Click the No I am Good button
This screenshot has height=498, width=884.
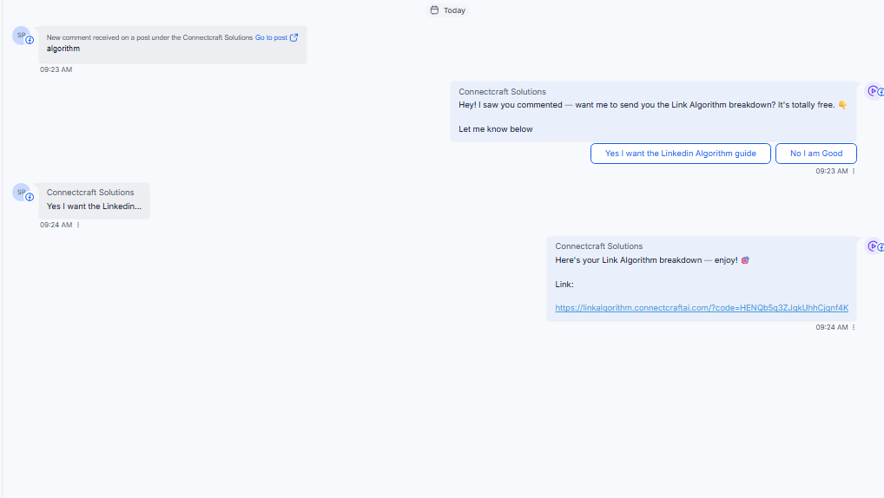click(x=815, y=154)
